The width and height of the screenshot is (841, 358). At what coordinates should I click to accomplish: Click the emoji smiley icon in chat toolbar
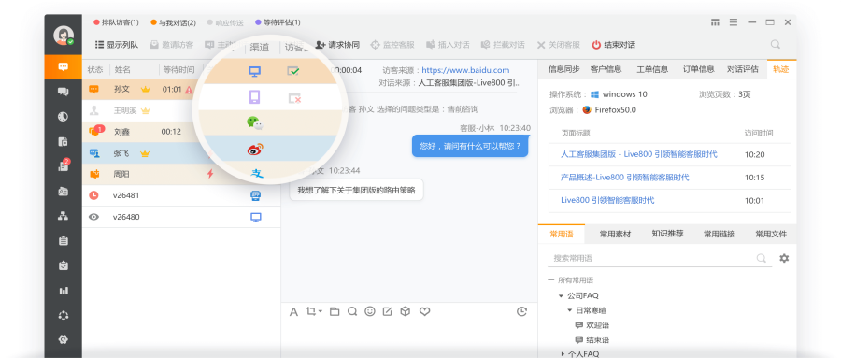[x=369, y=311]
